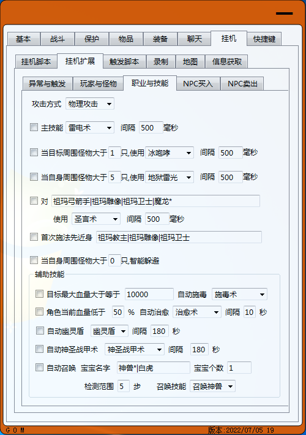Click the 10000 max HP field
Viewport: 306px width, 435px height.
pyautogui.click(x=149, y=294)
